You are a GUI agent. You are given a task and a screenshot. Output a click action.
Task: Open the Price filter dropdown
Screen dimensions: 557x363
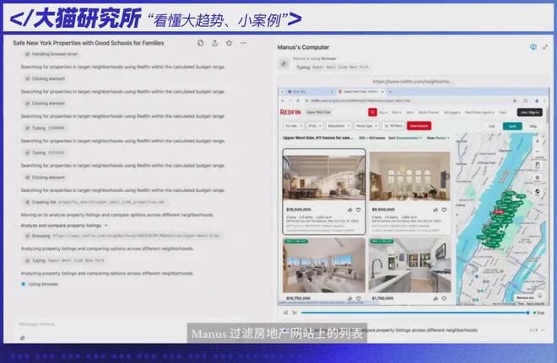point(315,125)
